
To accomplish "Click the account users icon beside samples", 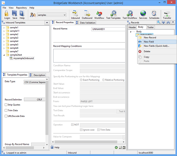I will 33,15.
